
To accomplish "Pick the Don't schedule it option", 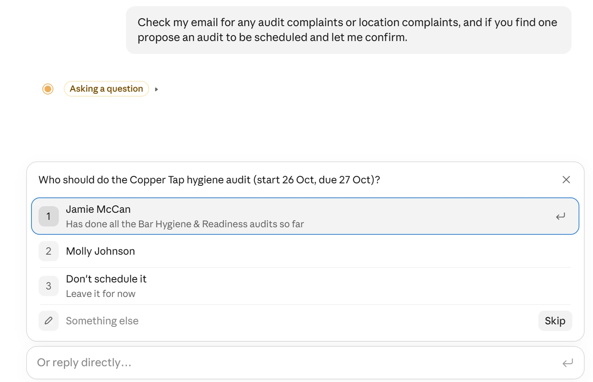I will pos(305,286).
